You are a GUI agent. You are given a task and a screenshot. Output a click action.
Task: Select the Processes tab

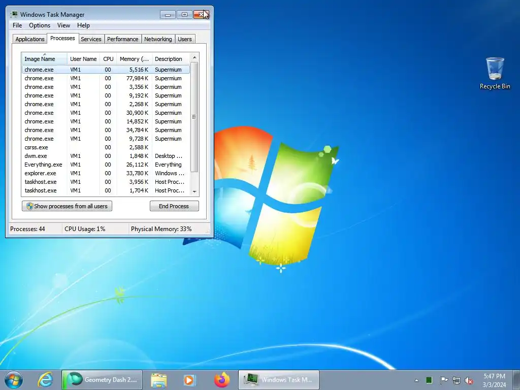62,38
